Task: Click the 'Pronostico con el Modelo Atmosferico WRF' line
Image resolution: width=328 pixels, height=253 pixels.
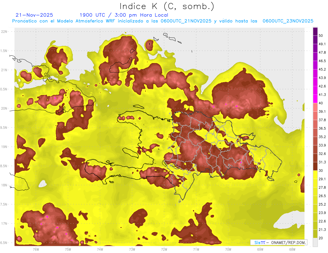Action: 163,21
